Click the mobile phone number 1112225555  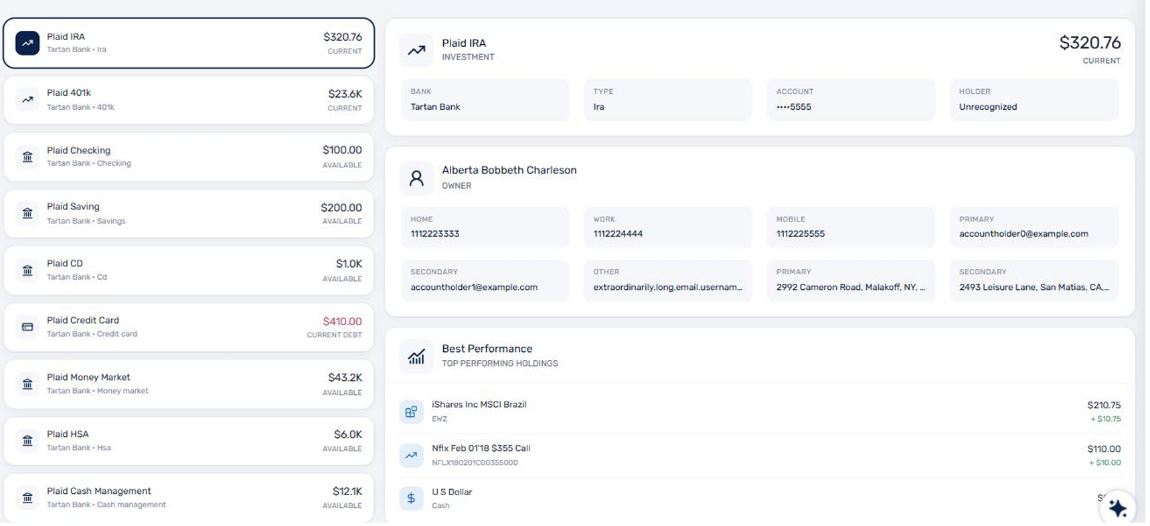point(801,234)
